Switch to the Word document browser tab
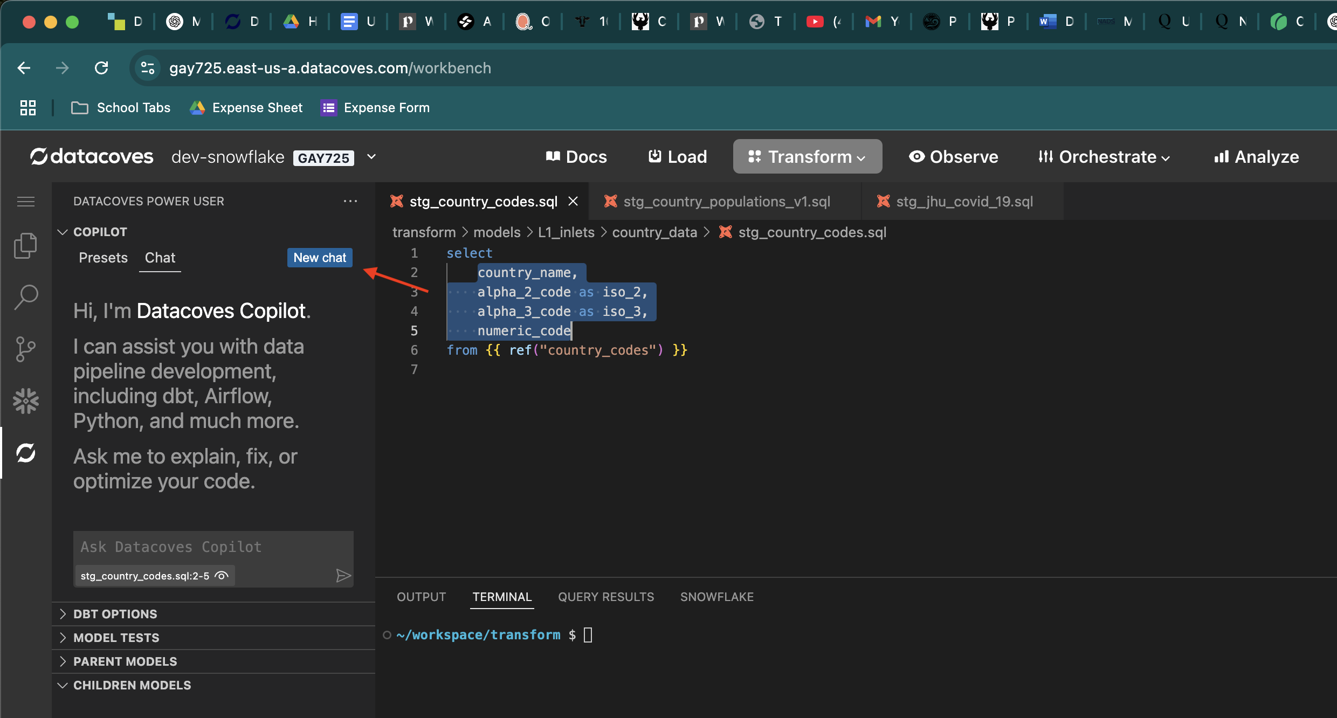The width and height of the screenshot is (1337, 718). coord(1056,22)
